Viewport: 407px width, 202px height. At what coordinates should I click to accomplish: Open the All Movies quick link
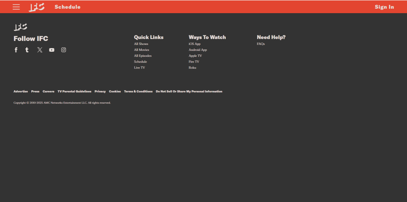(141, 50)
